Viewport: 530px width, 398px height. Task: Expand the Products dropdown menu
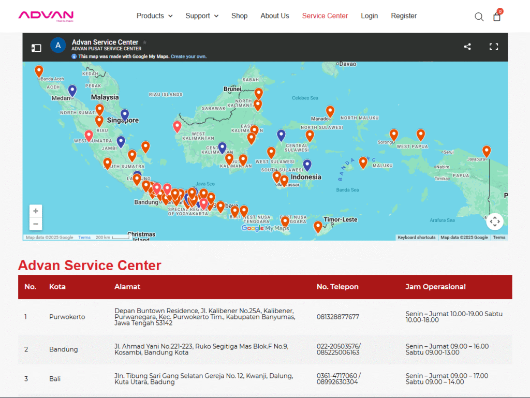[154, 16]
